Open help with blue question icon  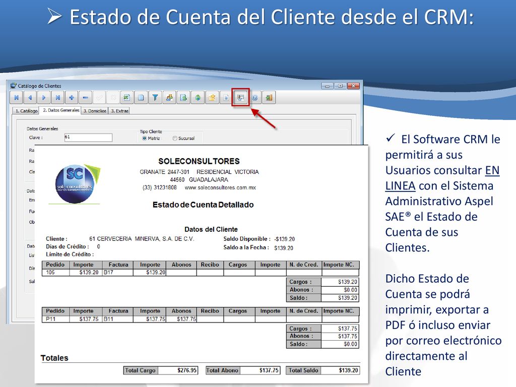[x=254, y=97]
